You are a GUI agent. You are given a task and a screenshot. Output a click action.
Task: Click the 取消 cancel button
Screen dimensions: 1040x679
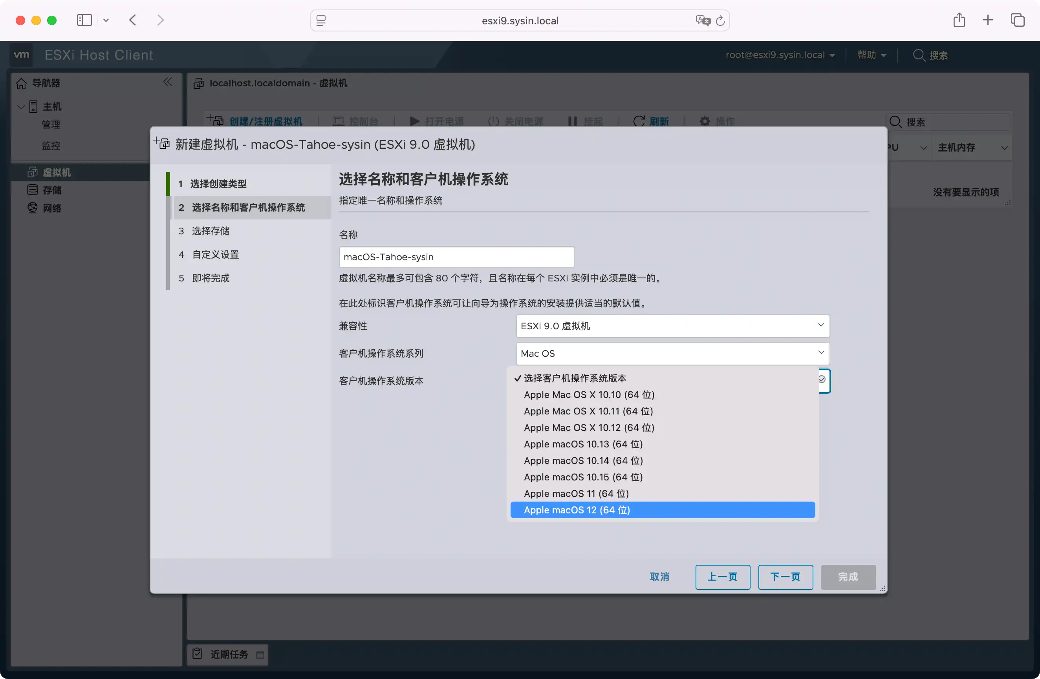click(x=659, y=577)
